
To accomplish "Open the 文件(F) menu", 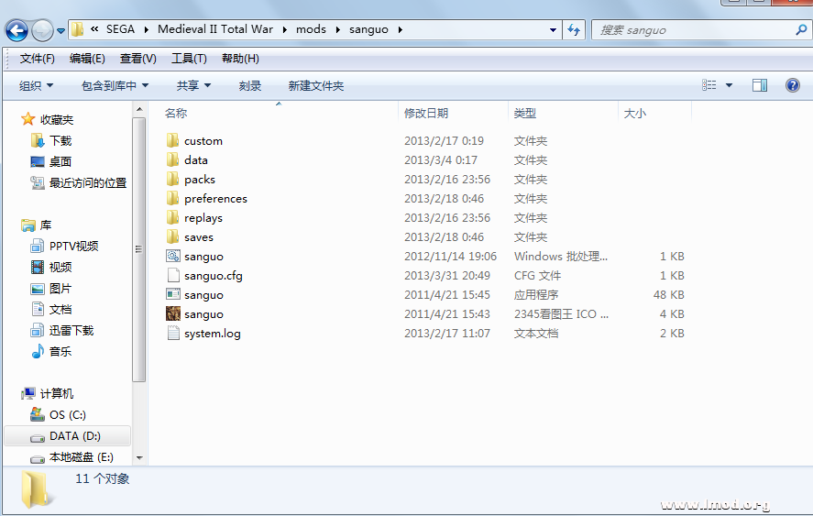I will point(38,59).
